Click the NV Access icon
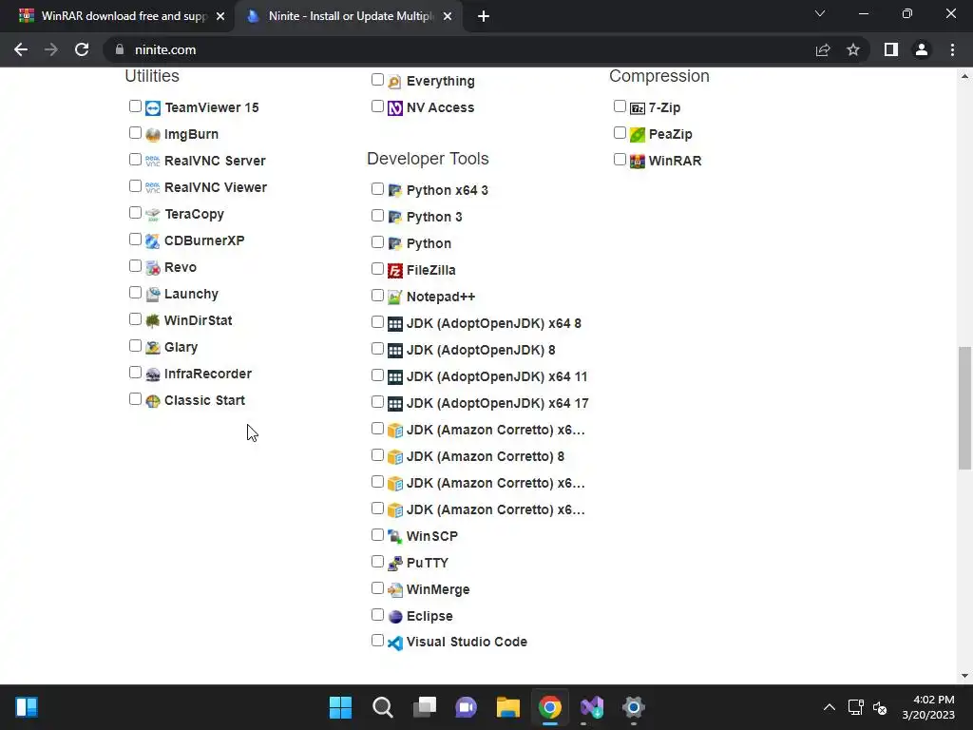This screenshot has width=973, height=730. pos(394,108)
